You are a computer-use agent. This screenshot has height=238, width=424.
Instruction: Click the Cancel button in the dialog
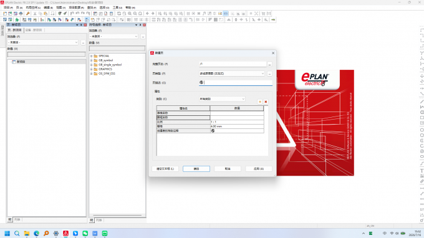(228, 169)
